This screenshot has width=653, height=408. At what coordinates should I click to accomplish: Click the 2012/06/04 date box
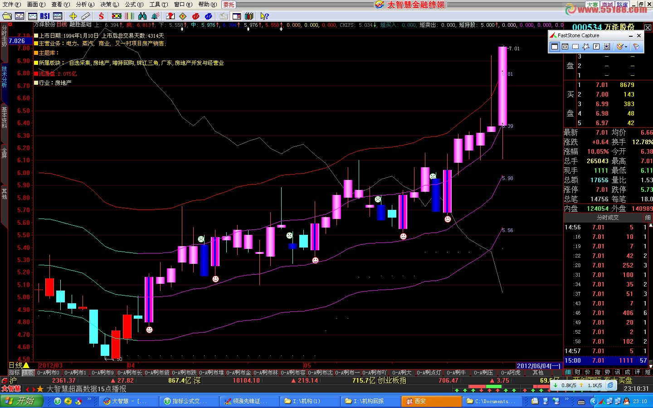click(x=539, y=366)
